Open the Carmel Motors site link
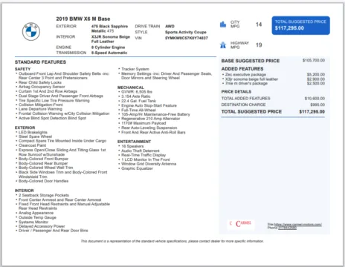This screenshot has width=345, height=267. [x=298, y=224]
